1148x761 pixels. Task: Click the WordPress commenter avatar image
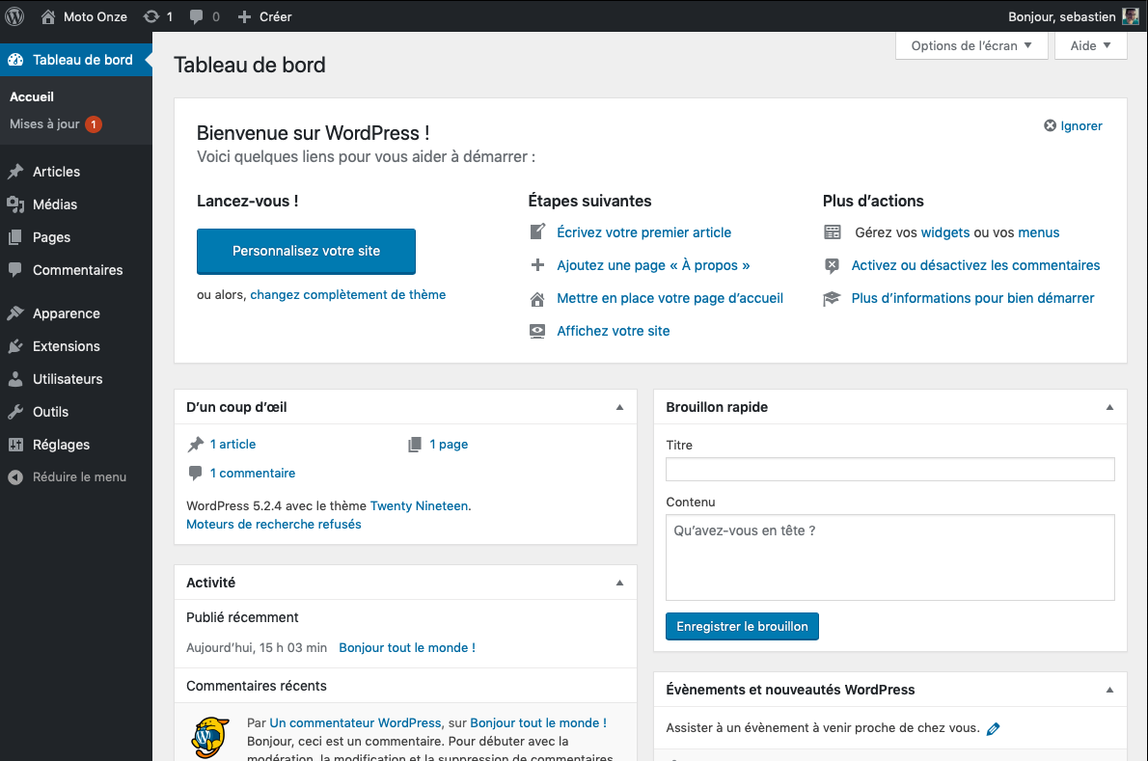point(210,738)
